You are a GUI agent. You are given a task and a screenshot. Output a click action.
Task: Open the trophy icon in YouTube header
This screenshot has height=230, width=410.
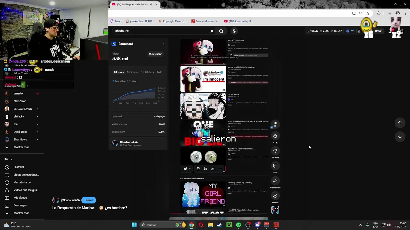[x=359, y=31]
